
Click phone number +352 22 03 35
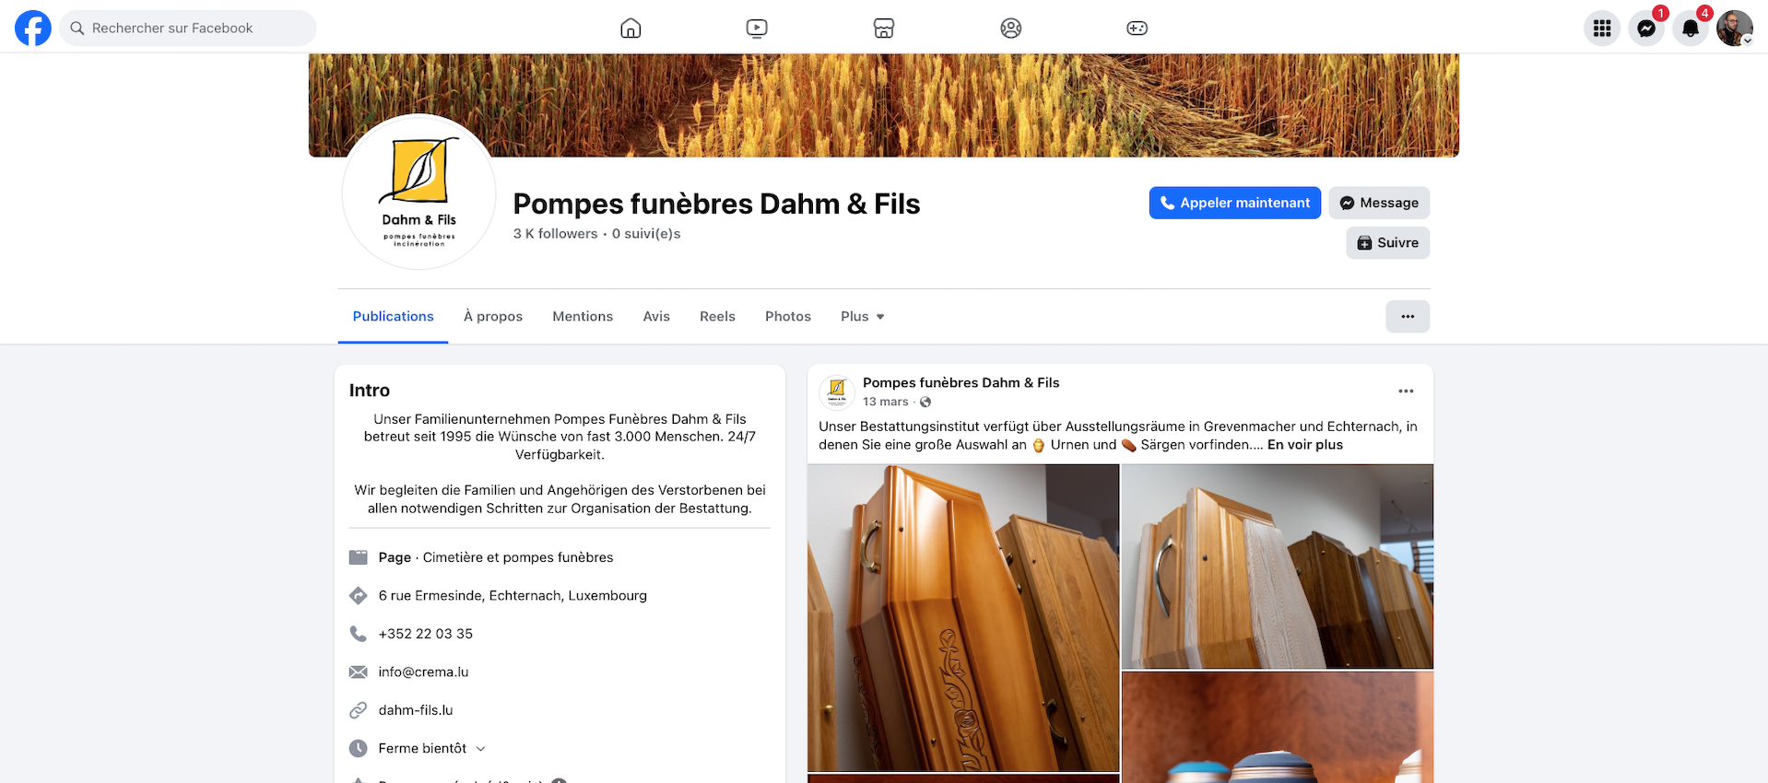[x=425, y=634]
